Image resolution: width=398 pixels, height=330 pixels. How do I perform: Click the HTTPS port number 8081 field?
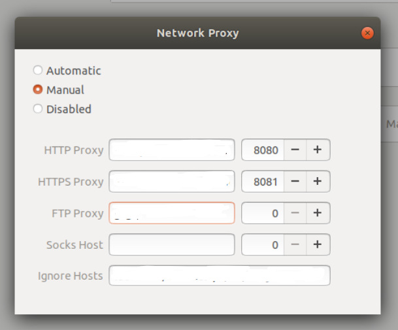click(263, 182)
